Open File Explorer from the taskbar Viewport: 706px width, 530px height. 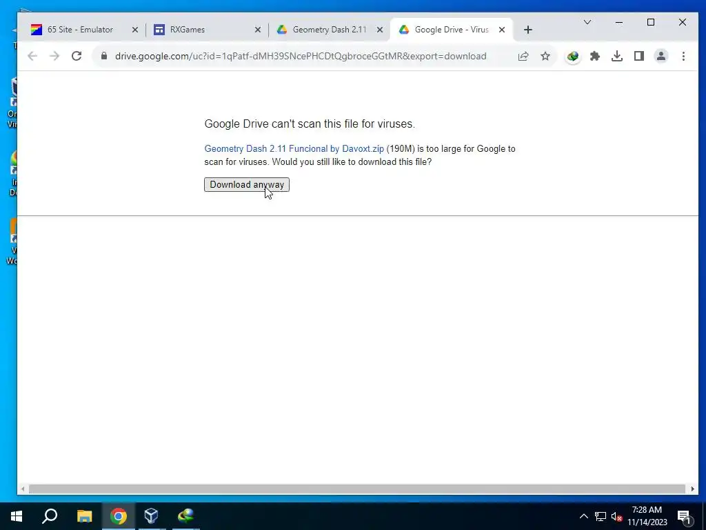(84, 516)
